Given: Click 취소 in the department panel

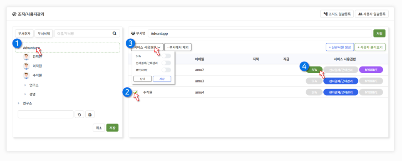Looking at the screenshot, I should point(99,128).
